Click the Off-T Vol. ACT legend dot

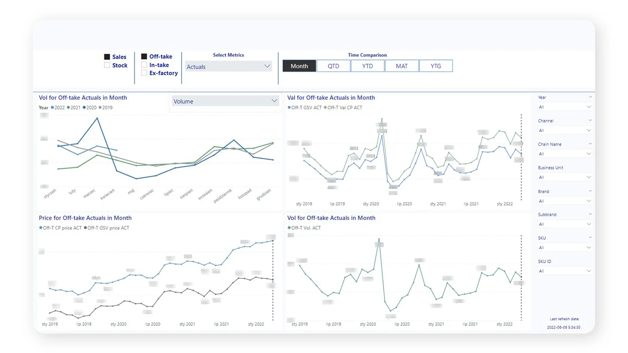point(289,228)
